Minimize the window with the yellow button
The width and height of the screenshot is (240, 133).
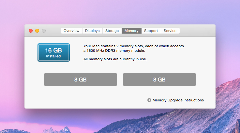pyautogui.click(x=37, y=31)
